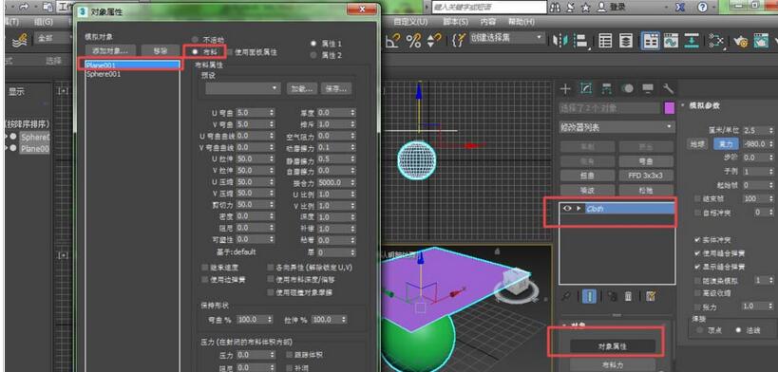Image resolution: width=778 pixels, height=372 pixels.
Task: Click the Render Setup teapot icon
Action: (741, 42)
